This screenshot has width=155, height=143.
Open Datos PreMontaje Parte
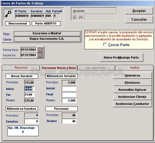(x=121, y=57)
